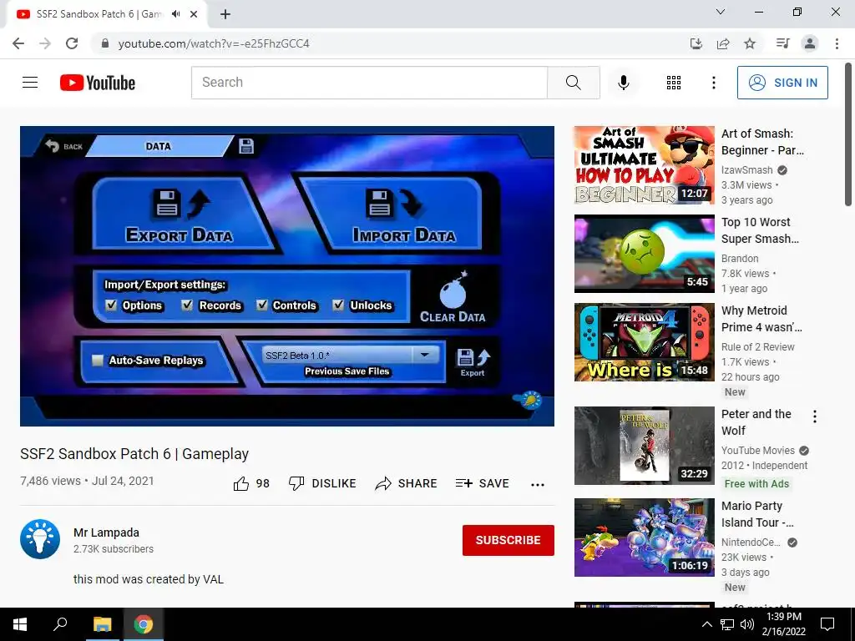This screenshot has width=855, height=641.
Task: Share this page from the address bar
Action: (723, 43)
